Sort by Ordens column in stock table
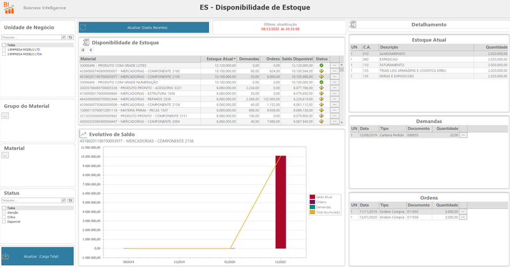Viewport: 510px width, 267px height. 270,59
